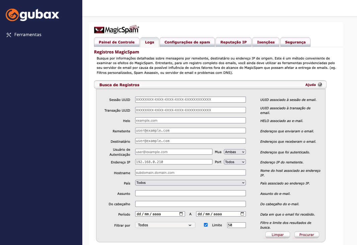Focus the Usuário de Autenticação field
Screen dimensions: 357x245
point(174,152)
